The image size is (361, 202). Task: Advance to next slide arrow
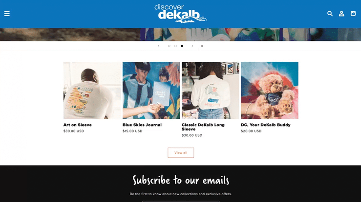click(x=192, y=46)
